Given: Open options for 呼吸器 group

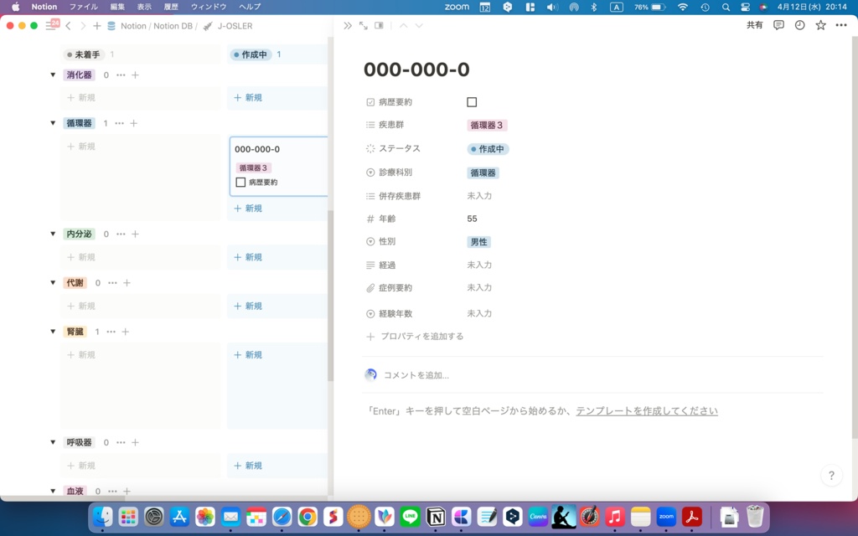Looking at the screenshot, I should tap(121, 442).
